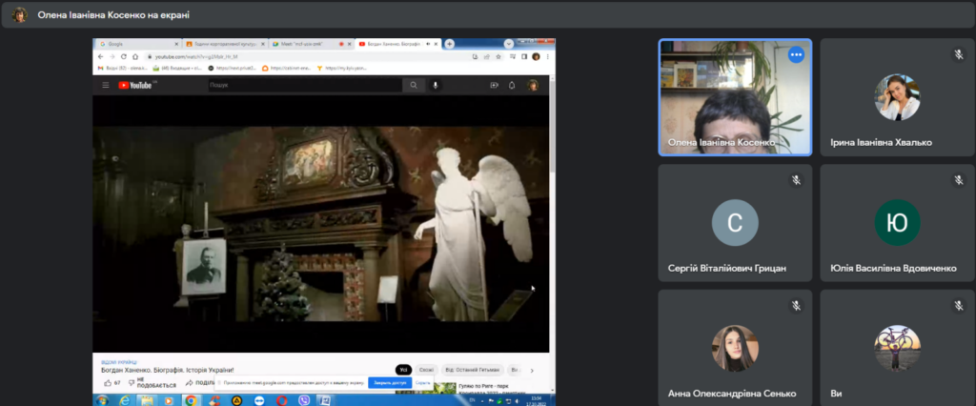Click the blue stop sharing button
976x406 pixels.
point(388,382)
